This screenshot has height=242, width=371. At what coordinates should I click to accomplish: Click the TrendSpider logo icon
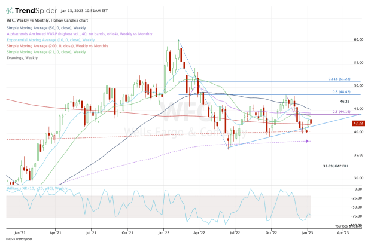click(11, 11)
